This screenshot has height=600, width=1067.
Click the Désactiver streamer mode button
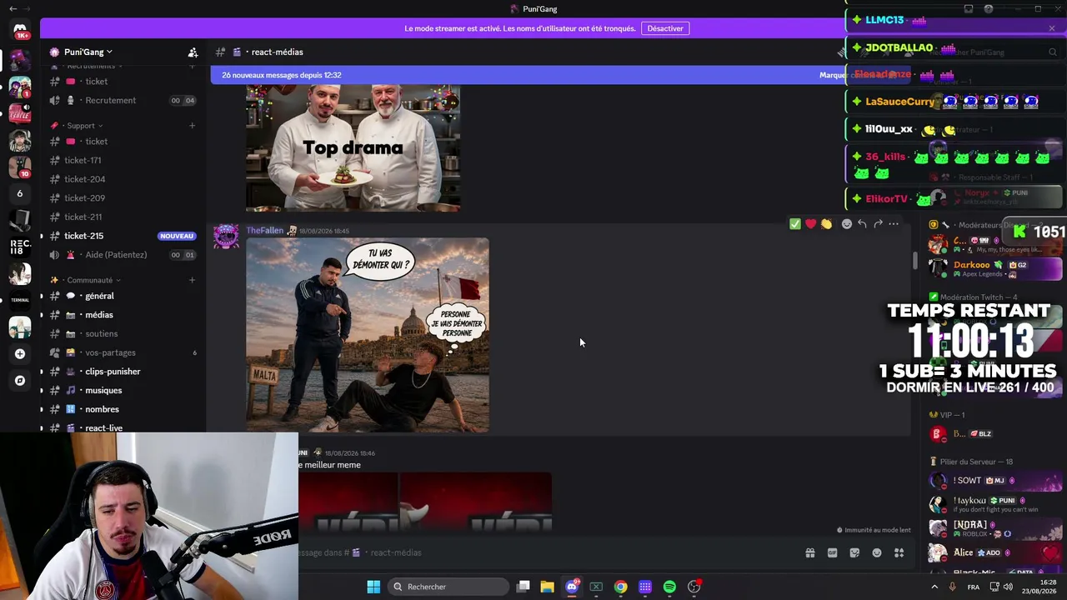665,28
